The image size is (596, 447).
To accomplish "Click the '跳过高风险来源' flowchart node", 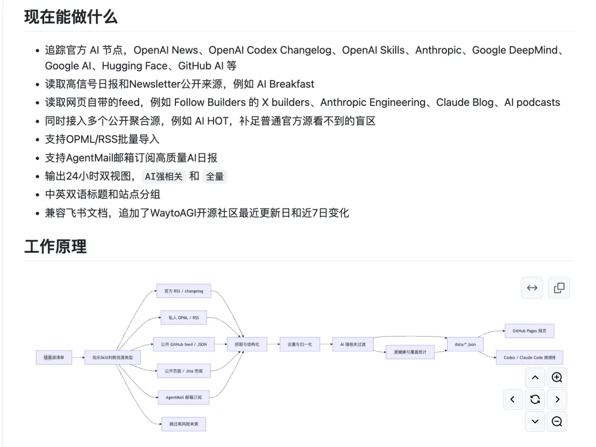I will click(184, 424).
